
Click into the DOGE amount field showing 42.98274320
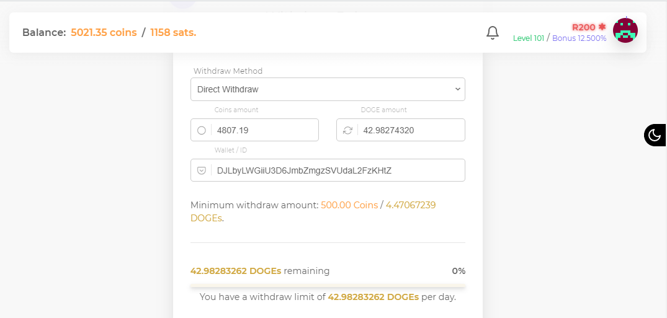tap(400, 130)
